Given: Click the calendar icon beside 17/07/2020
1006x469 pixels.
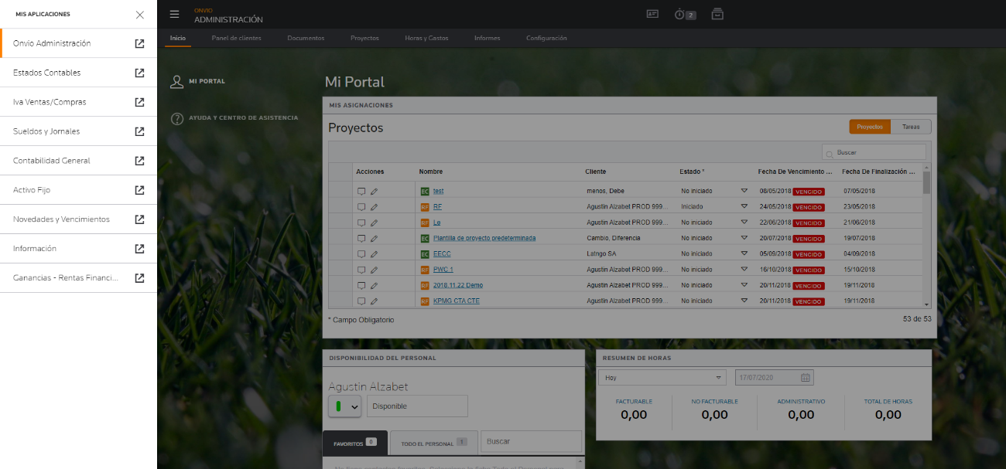Looking at the screenshot, I should [x=805, y=378].
